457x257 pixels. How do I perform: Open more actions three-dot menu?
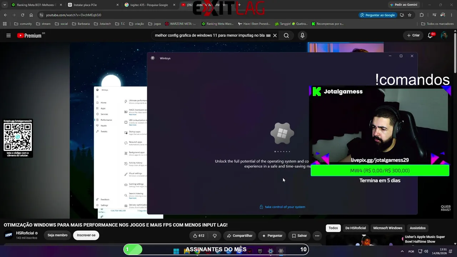coord(317,236)
